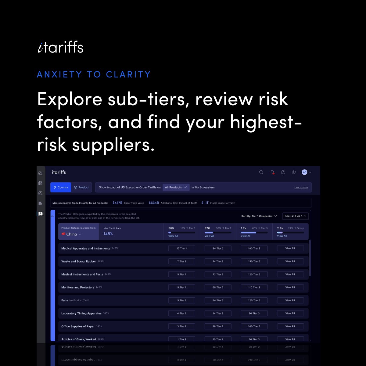Click the $1.1T Fiscal Impact value
This screenshot has height=366, width=366.
[205, 203]
